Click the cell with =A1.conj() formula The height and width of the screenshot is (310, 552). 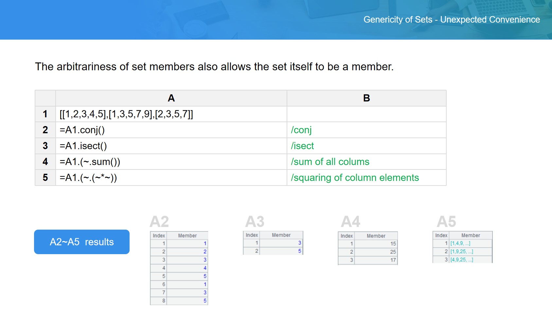82,130
